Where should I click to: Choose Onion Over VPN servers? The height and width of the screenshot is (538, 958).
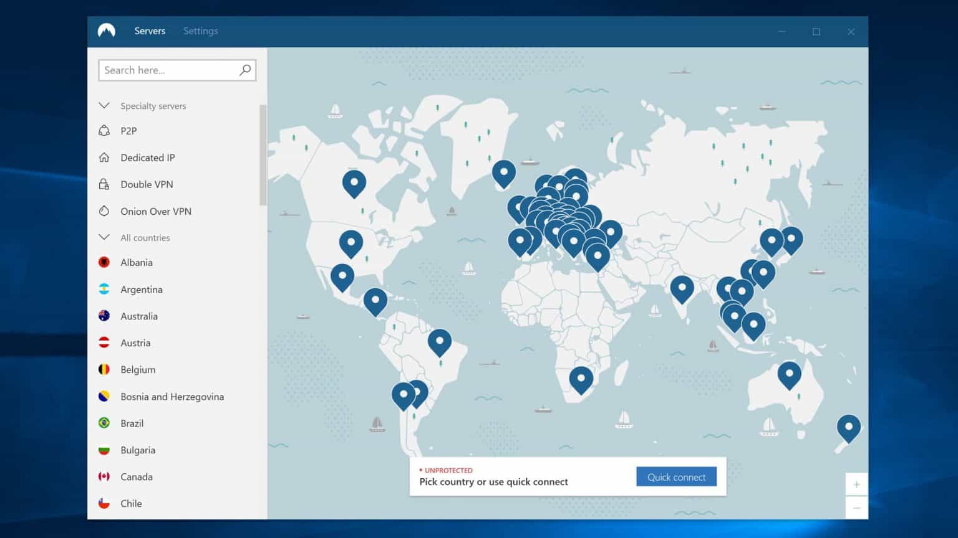[x=105, y=211]
